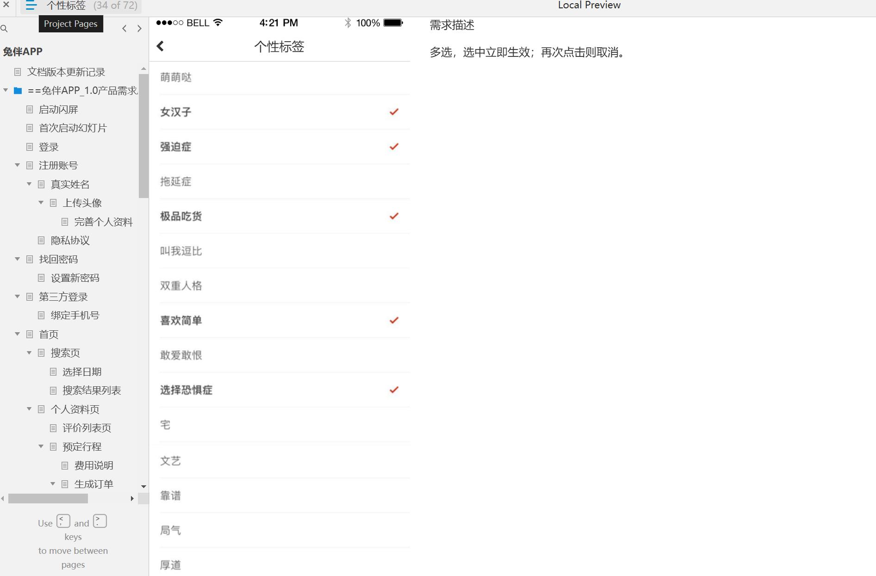This screenshot has width=876, height=576.
Task: Collapse the 注册账号 tree node
Action: pyautogui.click(x=17, y=165)
